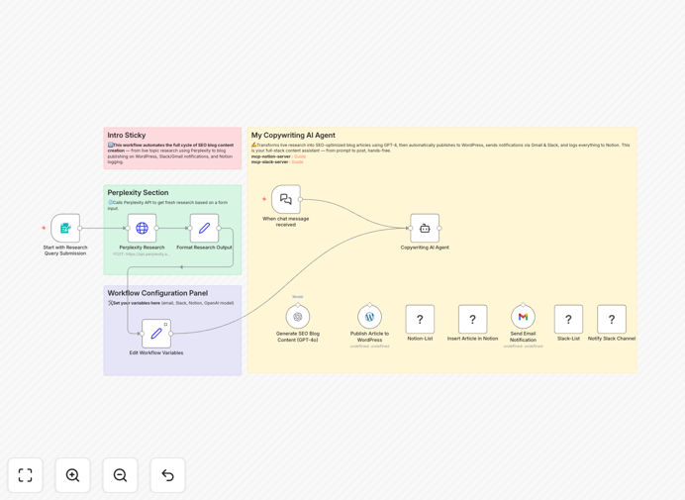Fit workflow to view with fullscreen button

point(26,475)
